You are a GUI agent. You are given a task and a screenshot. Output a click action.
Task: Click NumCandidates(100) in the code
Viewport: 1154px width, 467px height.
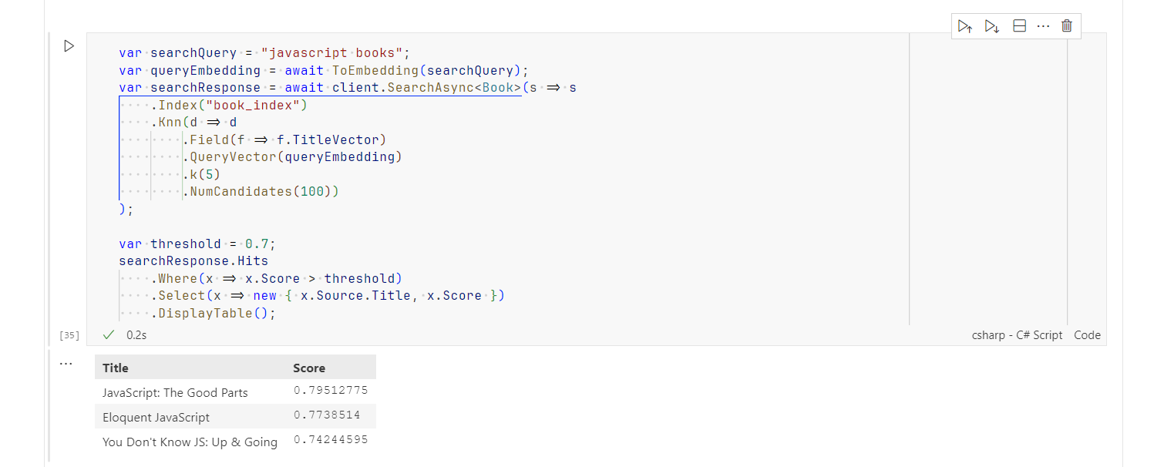pos(261,191)
